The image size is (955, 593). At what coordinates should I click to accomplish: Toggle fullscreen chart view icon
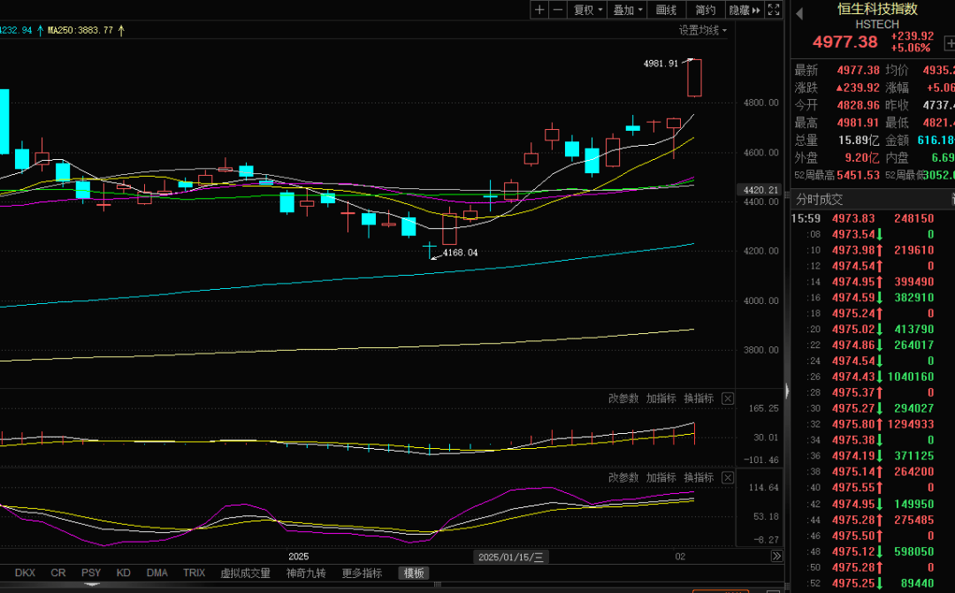pyautogui.click(x=773, y=10)
